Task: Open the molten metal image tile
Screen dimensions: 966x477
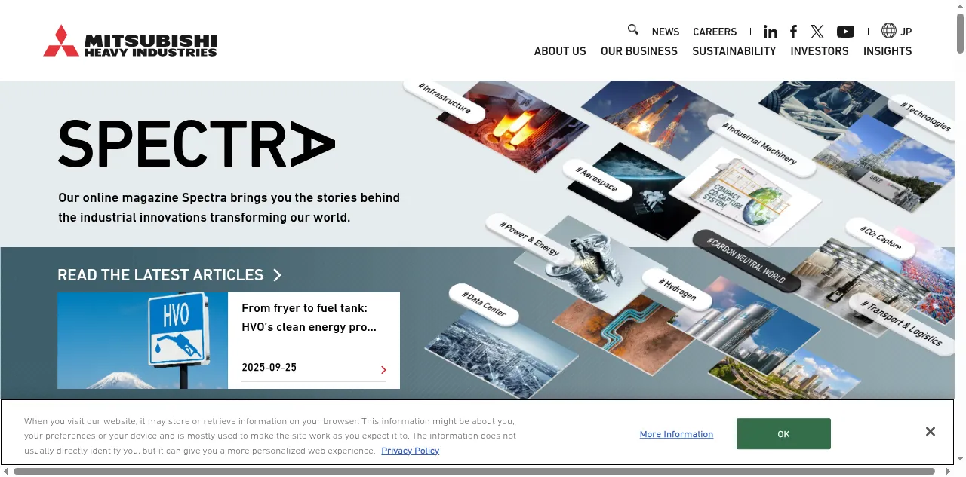Action: (x=513, y=124)
